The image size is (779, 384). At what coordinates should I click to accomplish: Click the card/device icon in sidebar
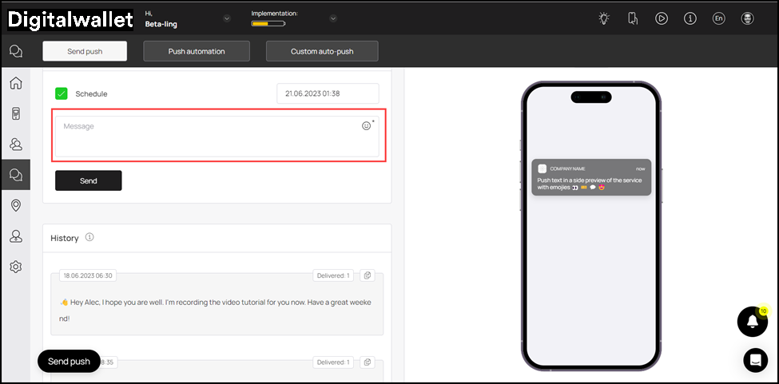(x=15, y=114)
